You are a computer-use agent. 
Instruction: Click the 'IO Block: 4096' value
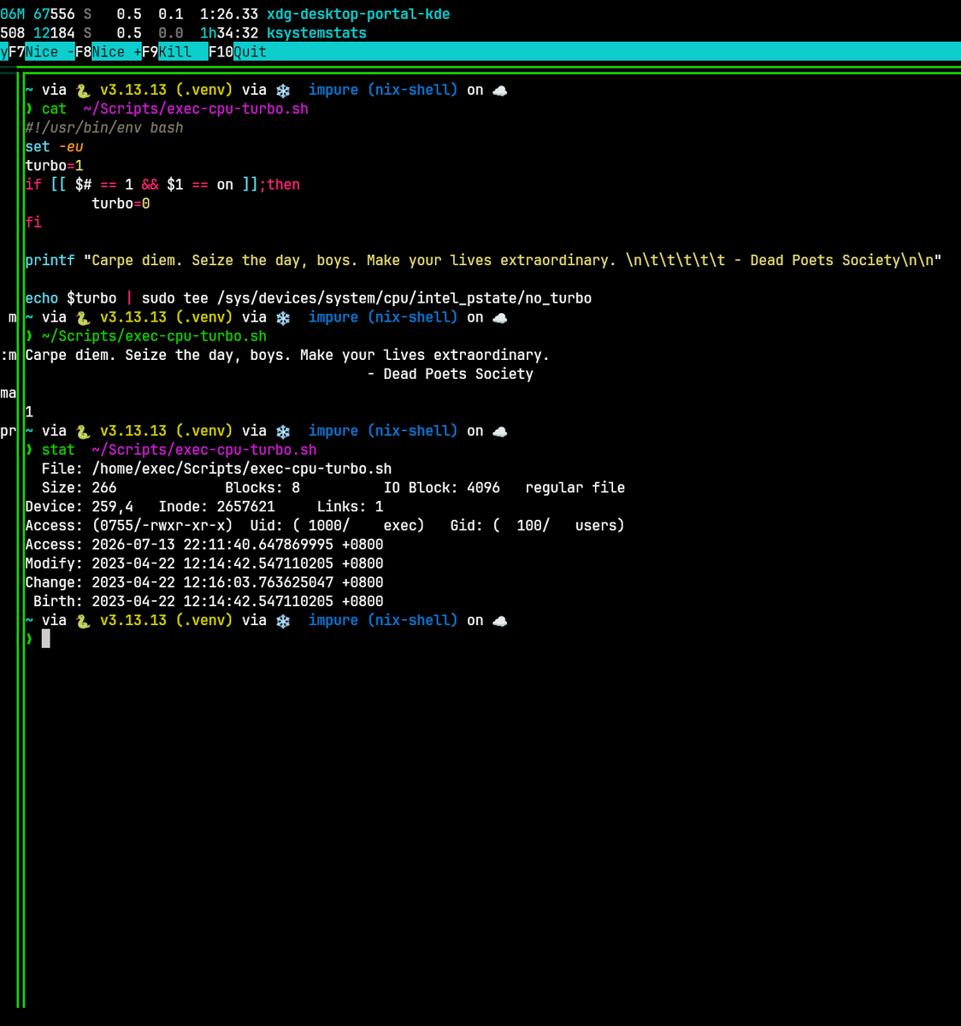(x=442, y=488)
